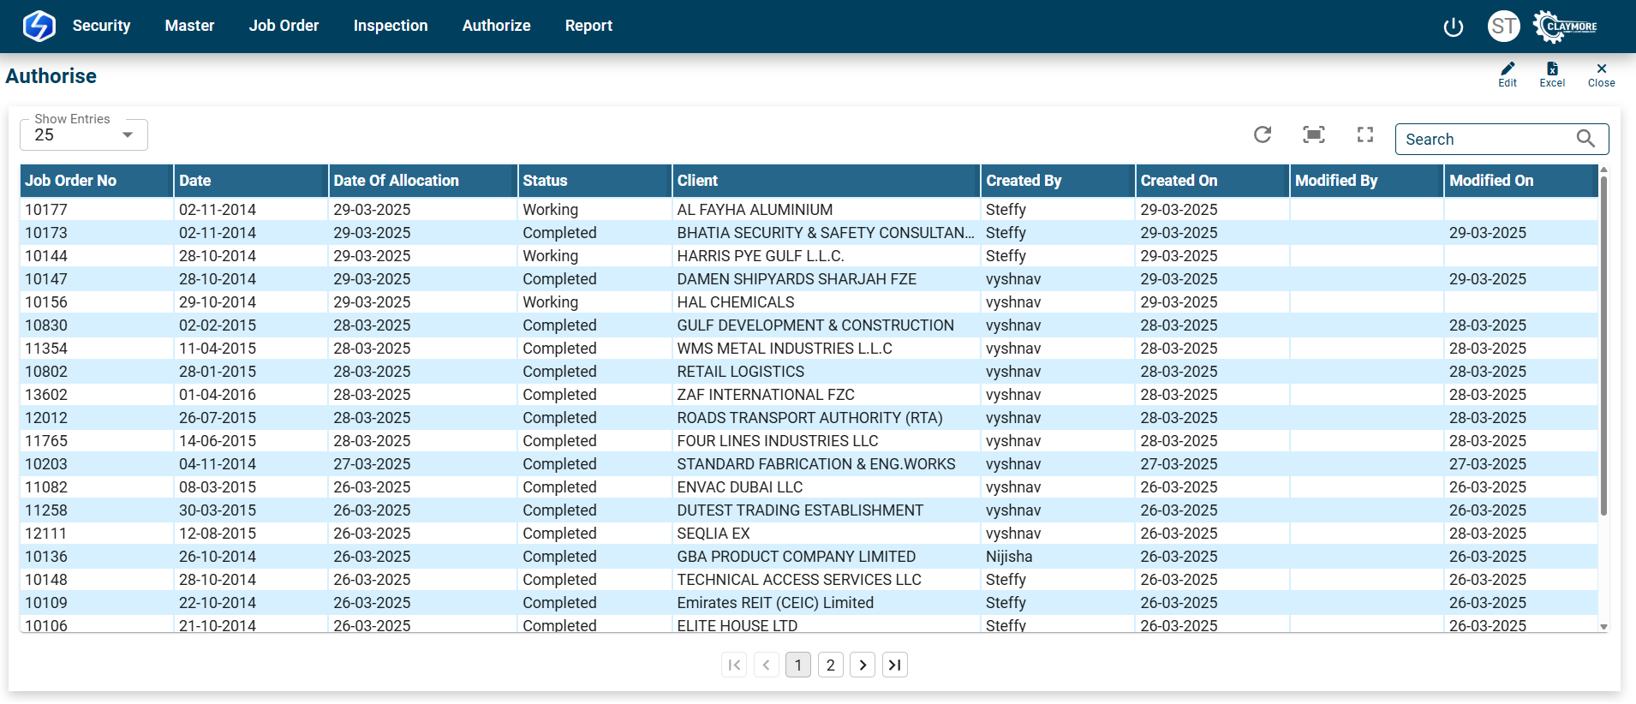Screen dimensions: 1636x704
Task: Jump to the last page
Action: pyautogui.click(x=895, y=665)
